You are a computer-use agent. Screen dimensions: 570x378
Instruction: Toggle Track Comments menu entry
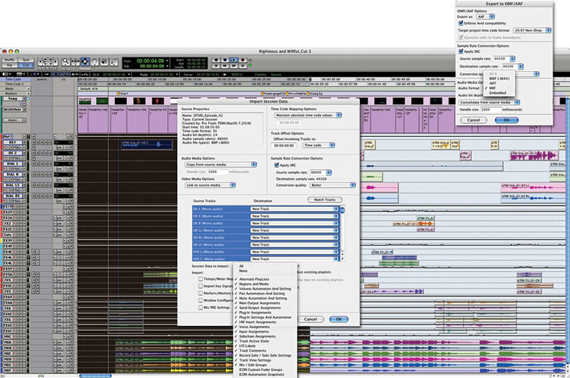(x=253, y=351)
